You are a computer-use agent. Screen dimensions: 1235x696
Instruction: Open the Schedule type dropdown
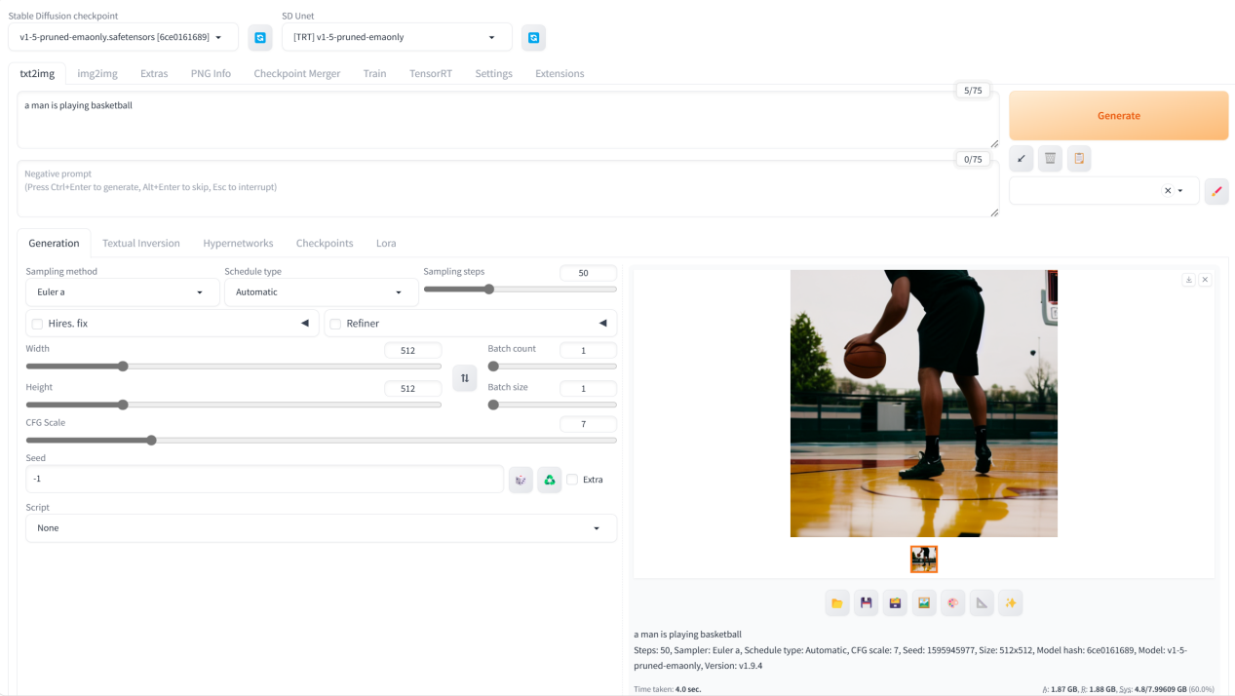tap(322, 292)
